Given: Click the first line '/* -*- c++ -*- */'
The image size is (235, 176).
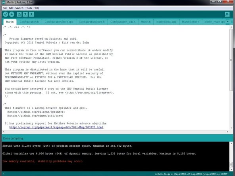Looking at the screenshot, I should pyautogui.click(x=17, y=27).
